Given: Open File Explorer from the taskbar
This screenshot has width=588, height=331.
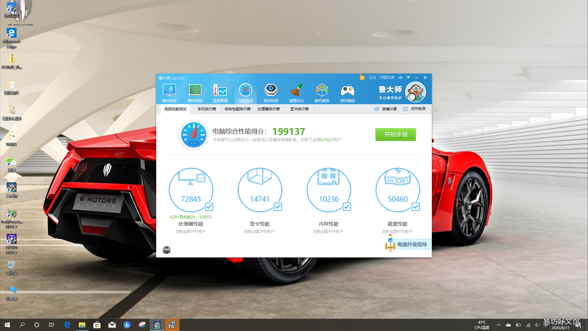Looking at the screenshot, I should coord(82,325).
